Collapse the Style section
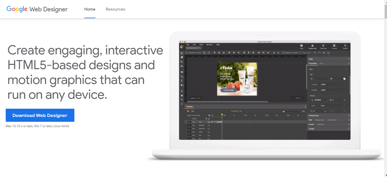The height and width of the screenshot is (177, 387). point(346,69)
